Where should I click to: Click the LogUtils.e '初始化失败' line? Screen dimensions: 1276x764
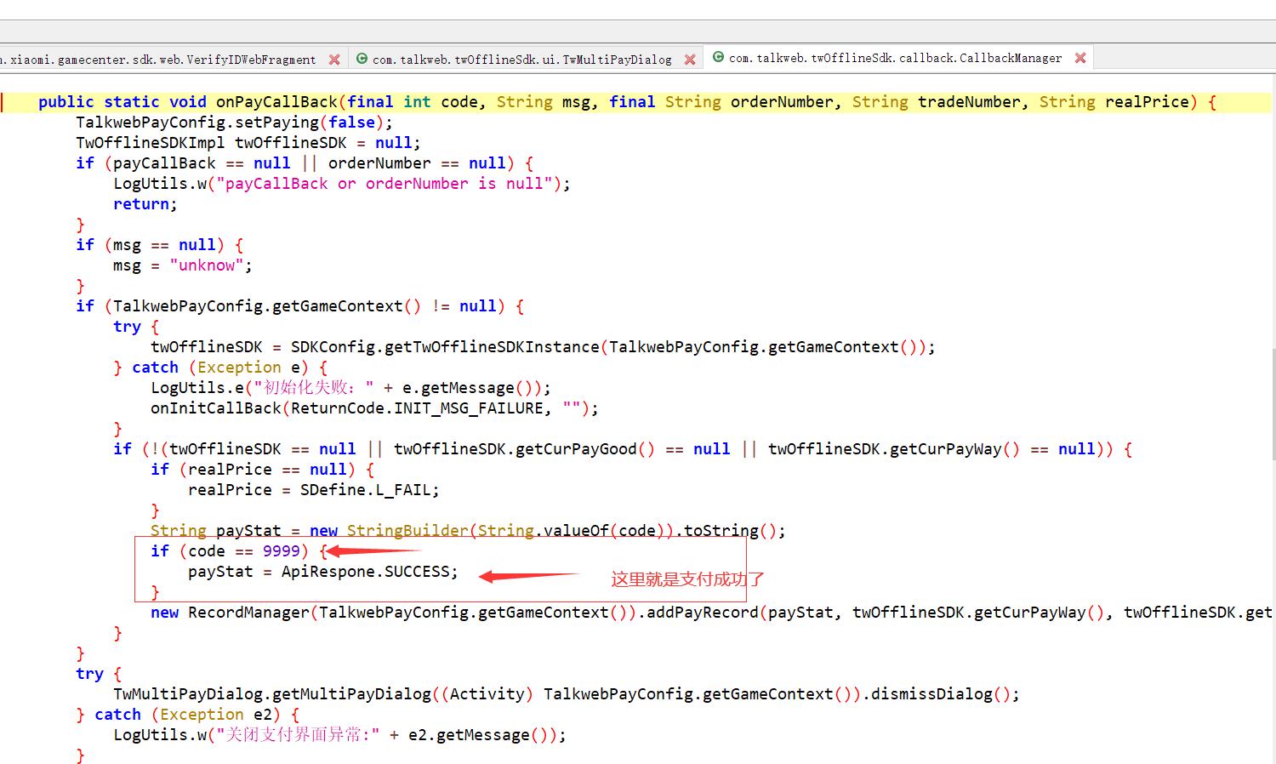(x=351, y=388)
